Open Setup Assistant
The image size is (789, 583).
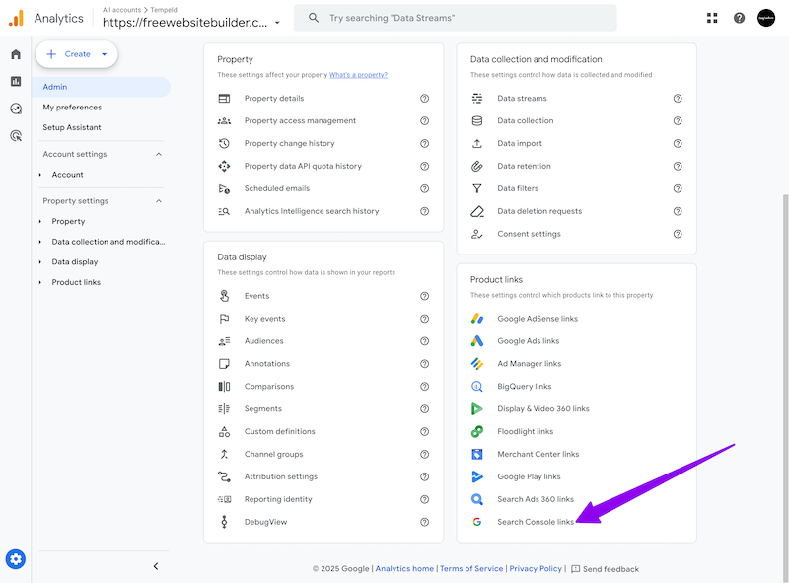71,127
